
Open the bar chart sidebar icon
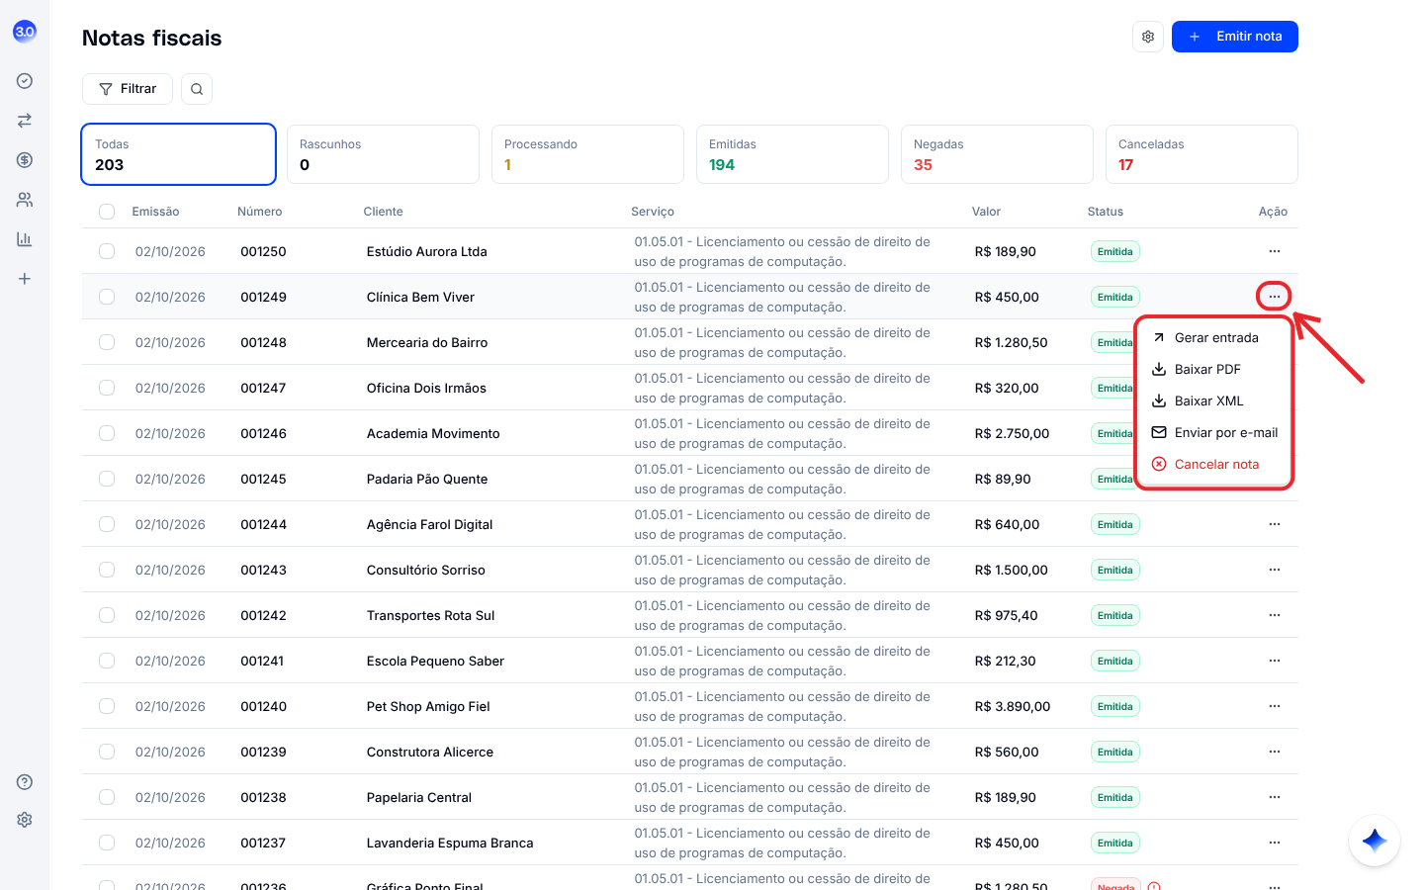pyautogui.click(x=25, y=239)
